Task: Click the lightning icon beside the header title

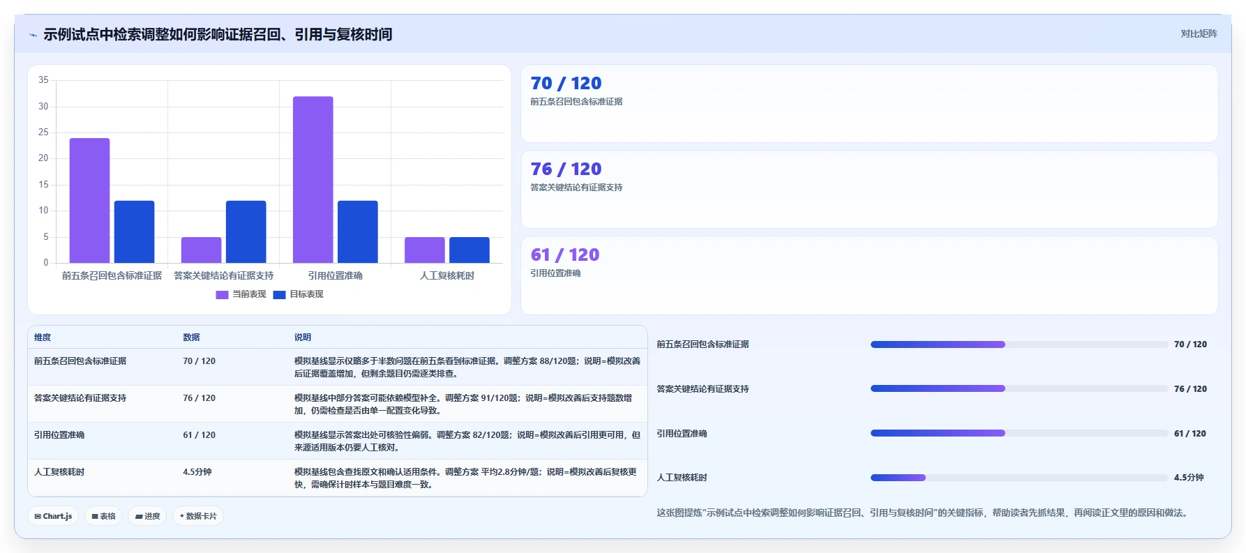Action: click(x=33, y=35)
